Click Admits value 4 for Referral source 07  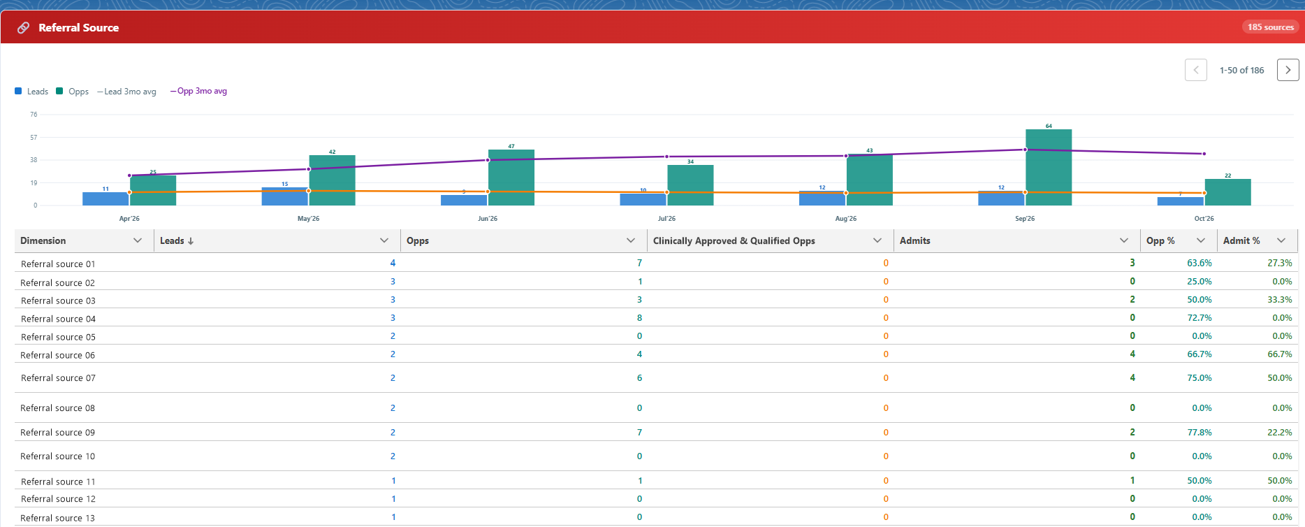tap(1132, 377)
